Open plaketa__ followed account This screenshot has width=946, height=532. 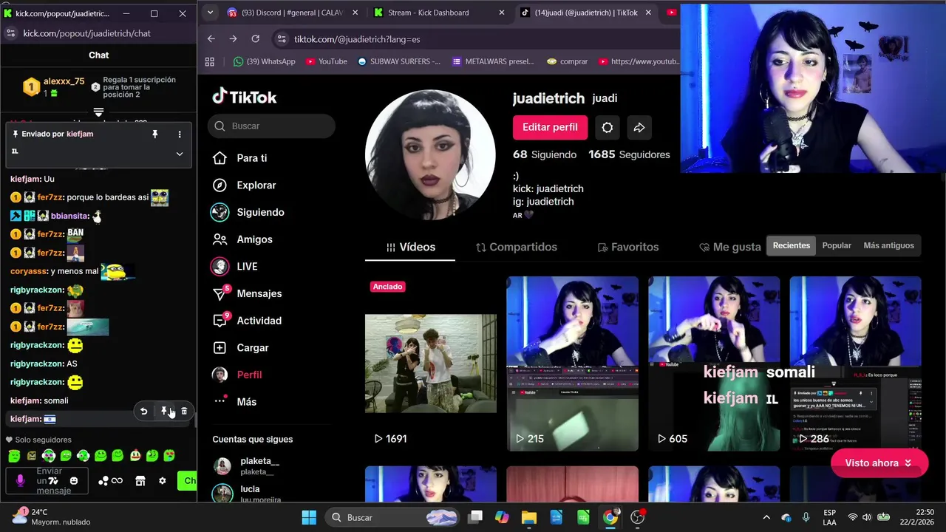248,465
